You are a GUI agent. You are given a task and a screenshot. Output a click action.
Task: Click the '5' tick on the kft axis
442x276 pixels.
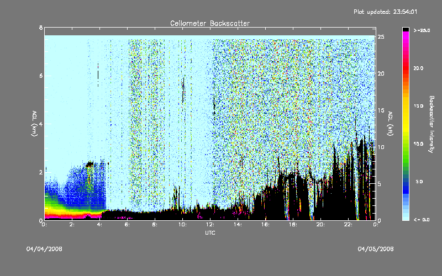380,184
